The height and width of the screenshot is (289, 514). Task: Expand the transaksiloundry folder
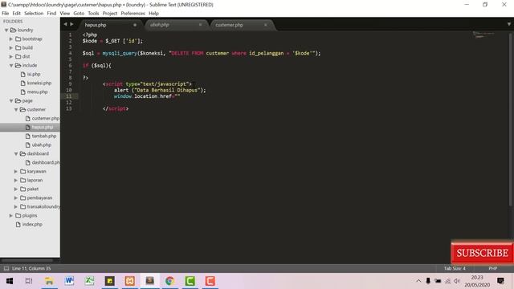pos(16,207)
